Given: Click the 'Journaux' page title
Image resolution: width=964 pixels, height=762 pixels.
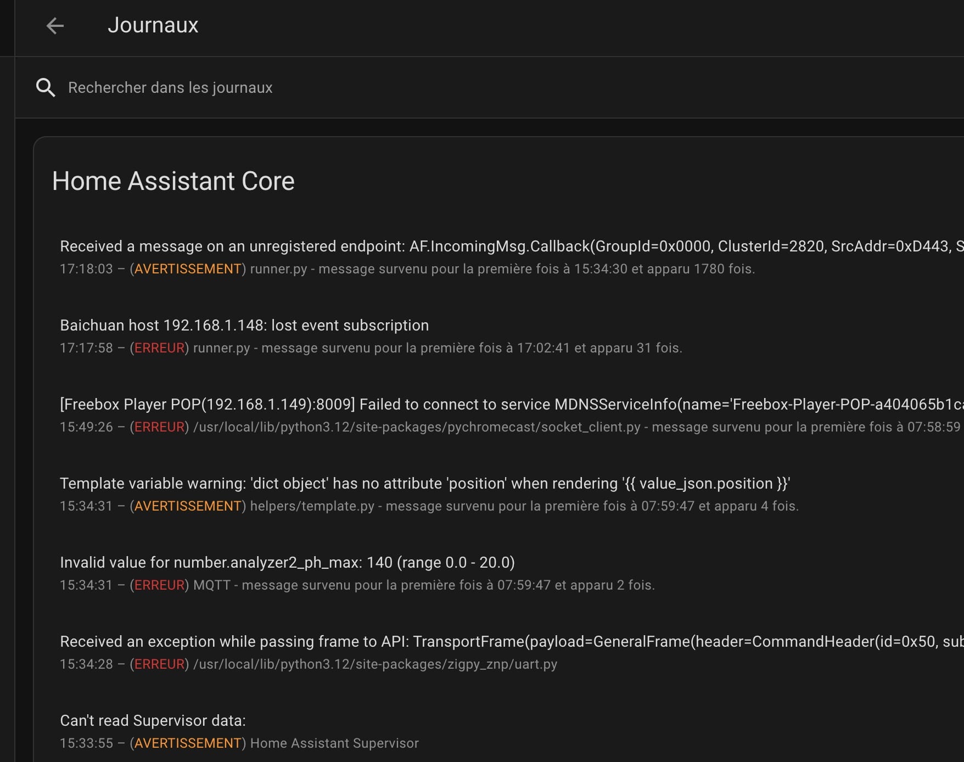Looking at the screenshot, I should click(153, 25).
